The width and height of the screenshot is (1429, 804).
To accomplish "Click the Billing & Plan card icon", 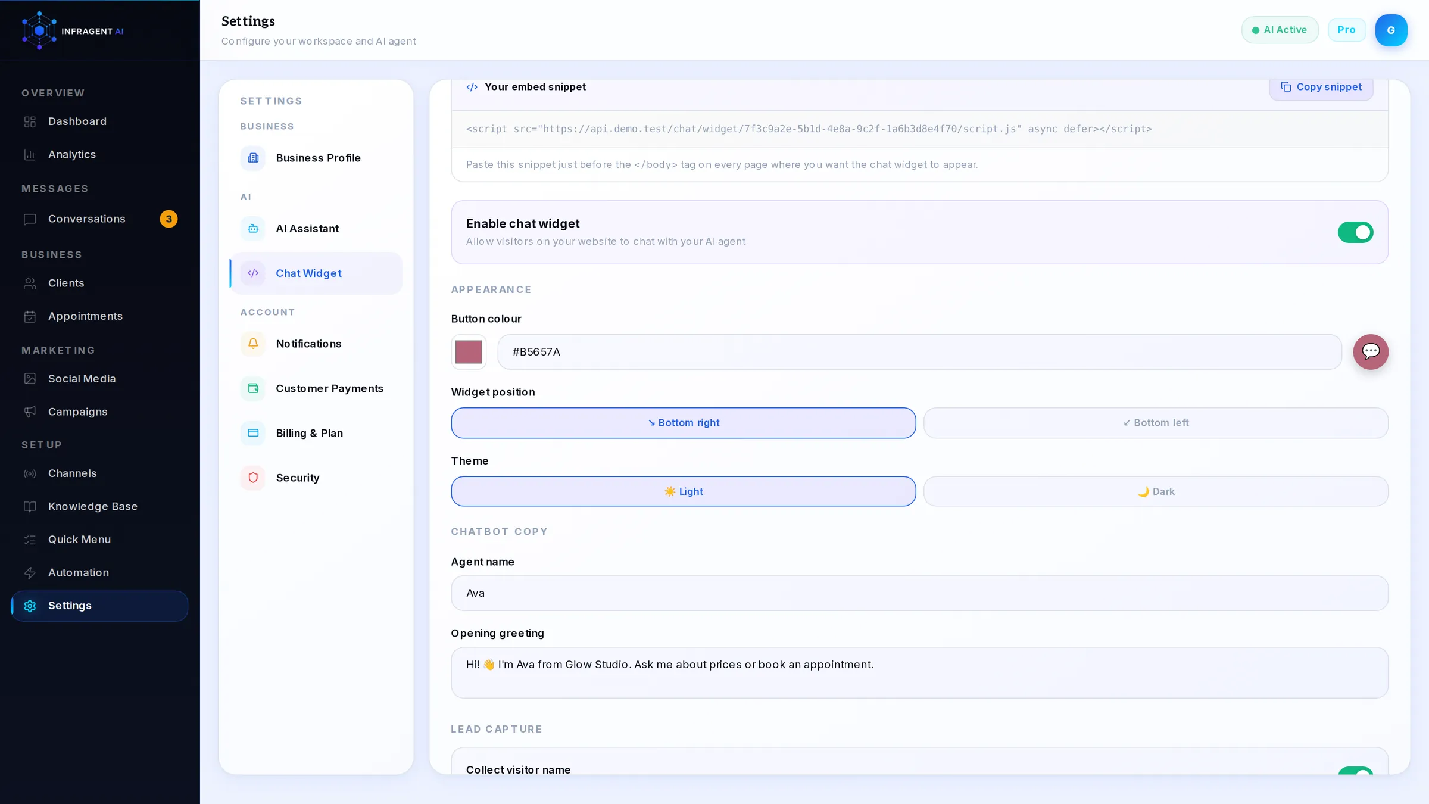I will click(x=253, y=433).
